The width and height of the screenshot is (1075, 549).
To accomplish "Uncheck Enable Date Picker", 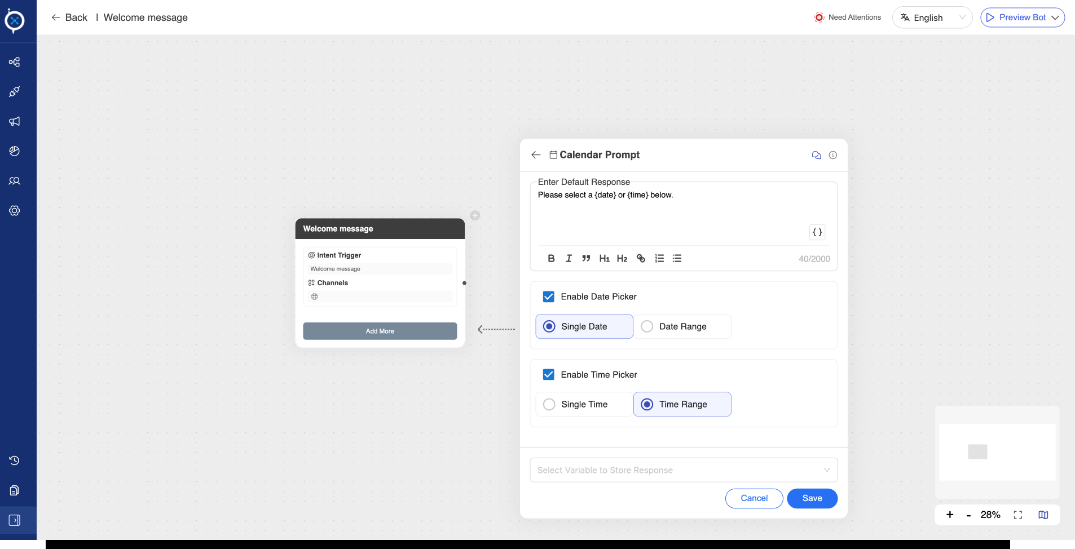I will (548, 296).
